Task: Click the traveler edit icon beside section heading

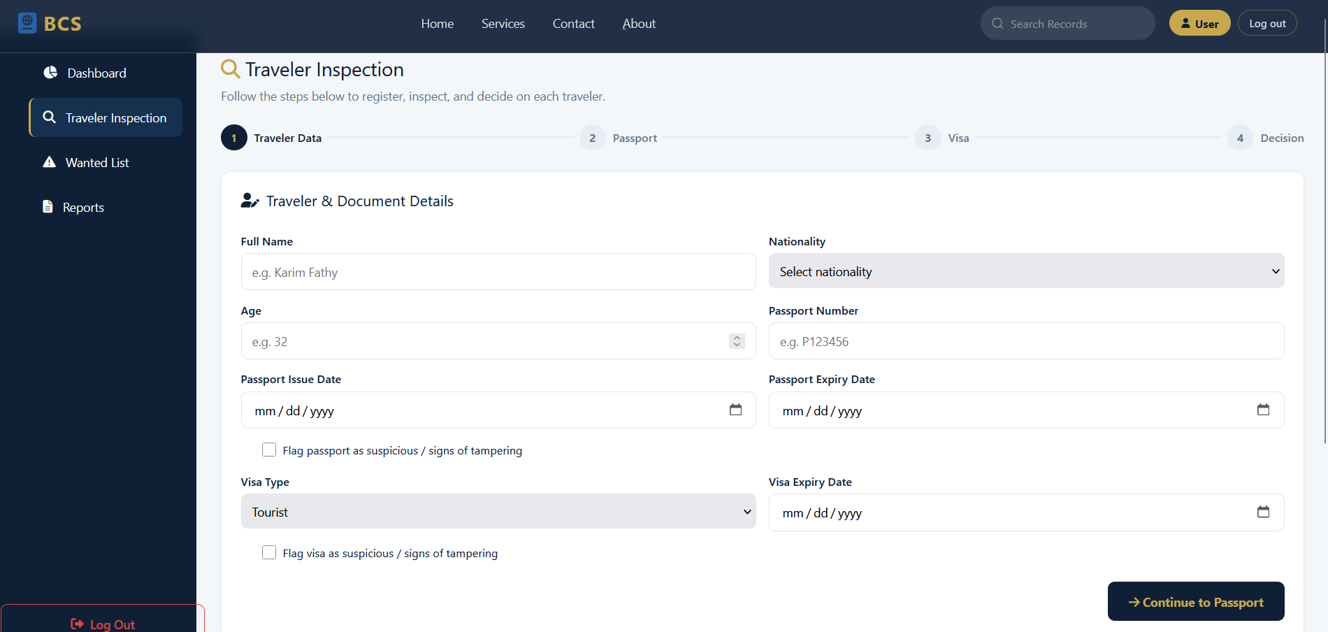Action: 250,201
